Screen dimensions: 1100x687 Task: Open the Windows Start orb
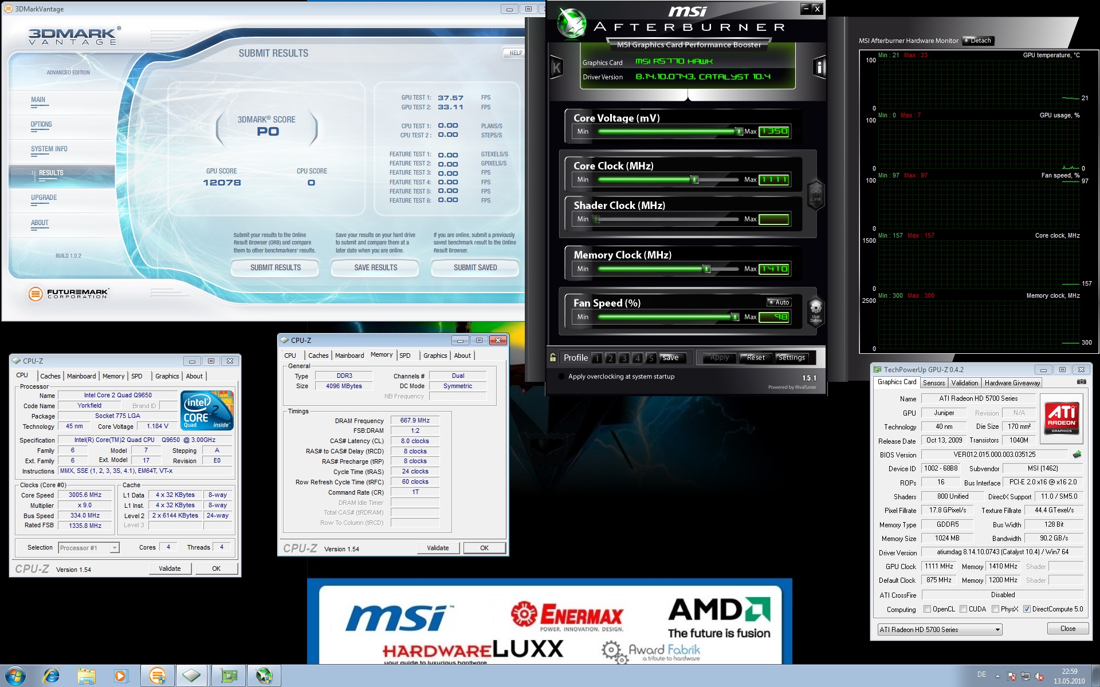click(15, 676)
